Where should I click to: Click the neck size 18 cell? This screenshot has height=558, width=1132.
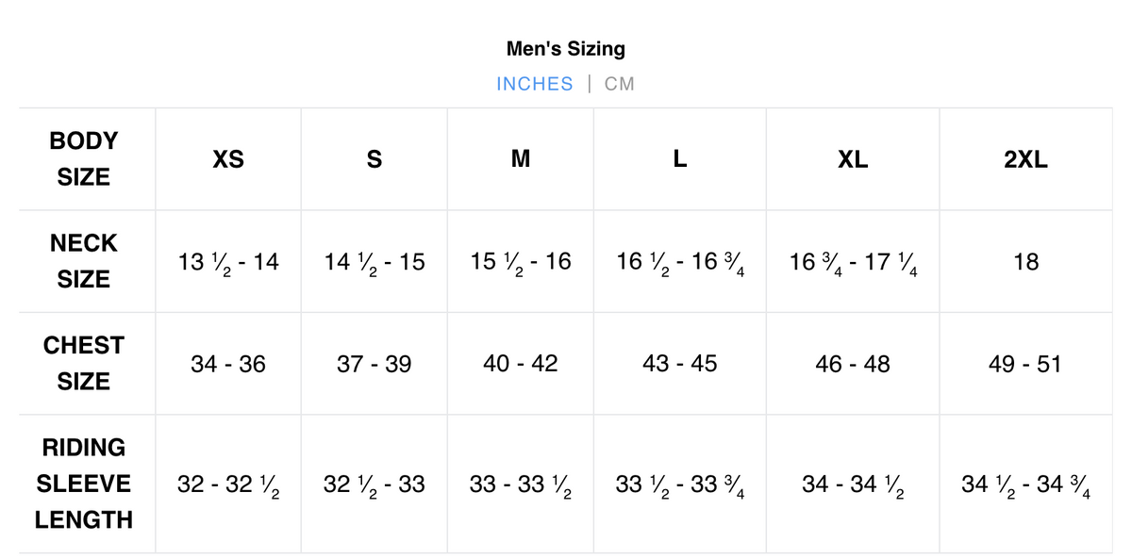(x=1025, y=262)
